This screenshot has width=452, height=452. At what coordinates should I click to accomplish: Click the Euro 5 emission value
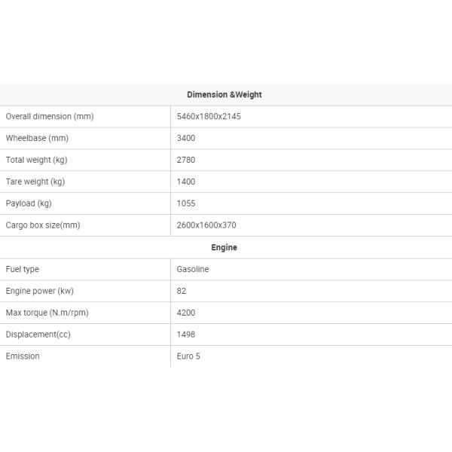click(x=188, y=356)
